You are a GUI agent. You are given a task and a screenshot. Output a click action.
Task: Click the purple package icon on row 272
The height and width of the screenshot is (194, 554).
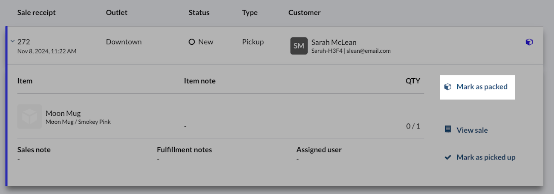click(529, 42)
